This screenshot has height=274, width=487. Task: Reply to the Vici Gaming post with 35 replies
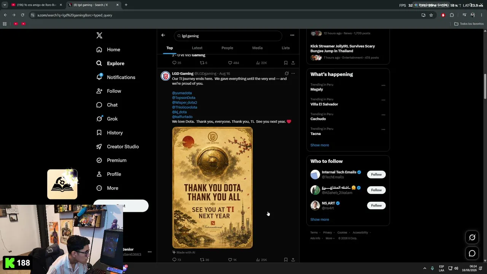(x=177, y=63)
